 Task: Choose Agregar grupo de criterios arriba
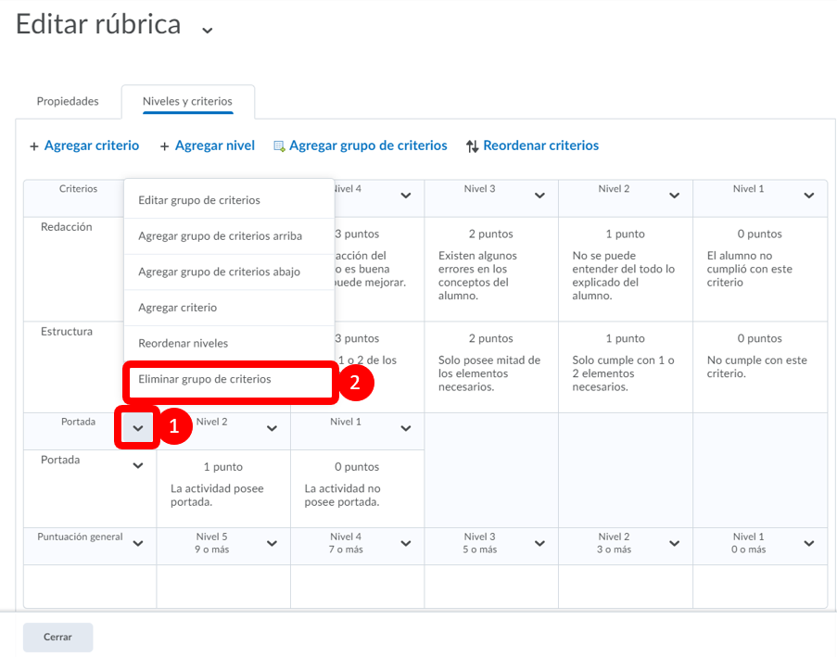(x=220, y=236)
